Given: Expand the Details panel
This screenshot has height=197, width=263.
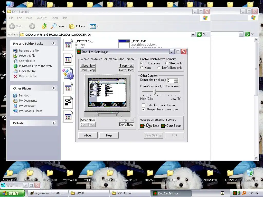Looking at the screenshot, I should (x=54, y=123).
